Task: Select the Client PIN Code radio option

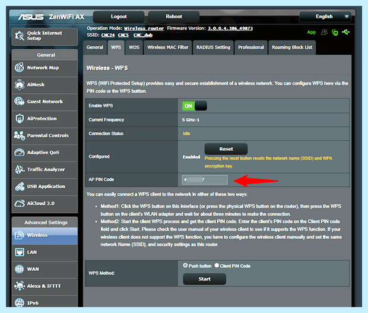Action: point(217,265)
